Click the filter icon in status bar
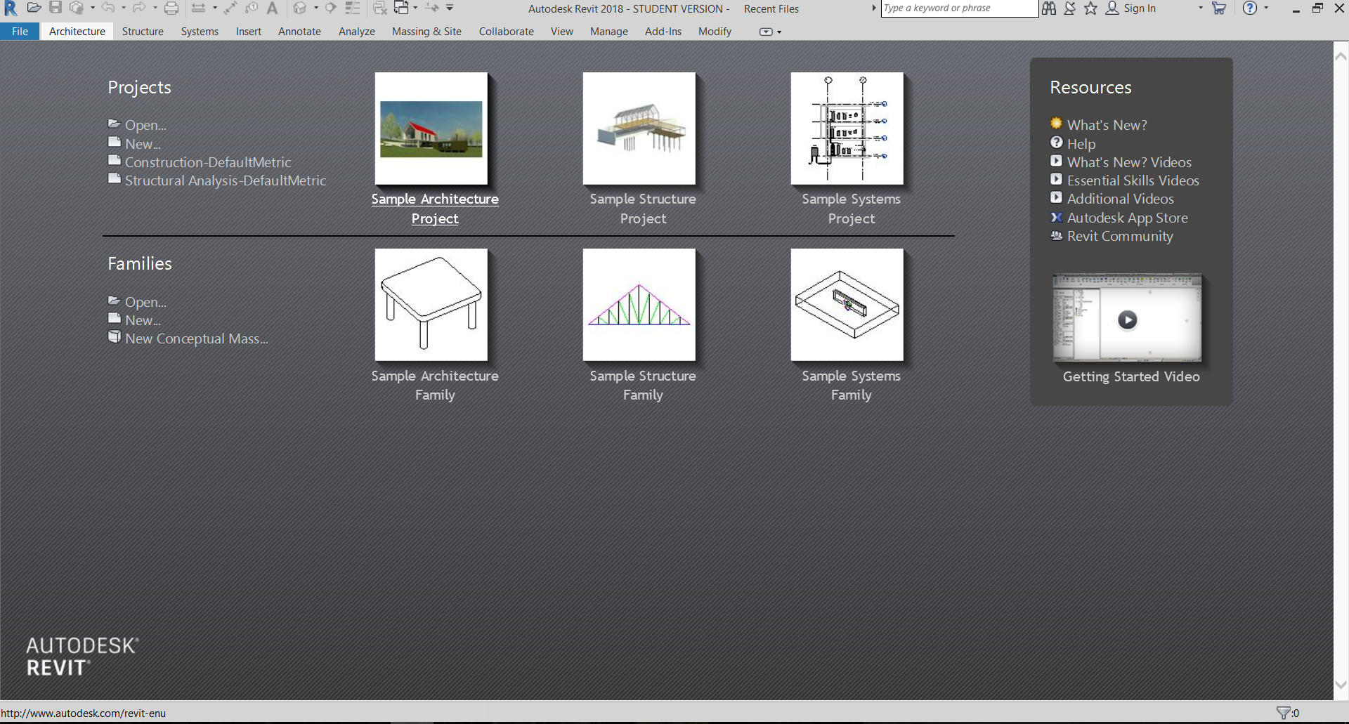Viewport: 1349px width, 724px height. point(1283,713)
